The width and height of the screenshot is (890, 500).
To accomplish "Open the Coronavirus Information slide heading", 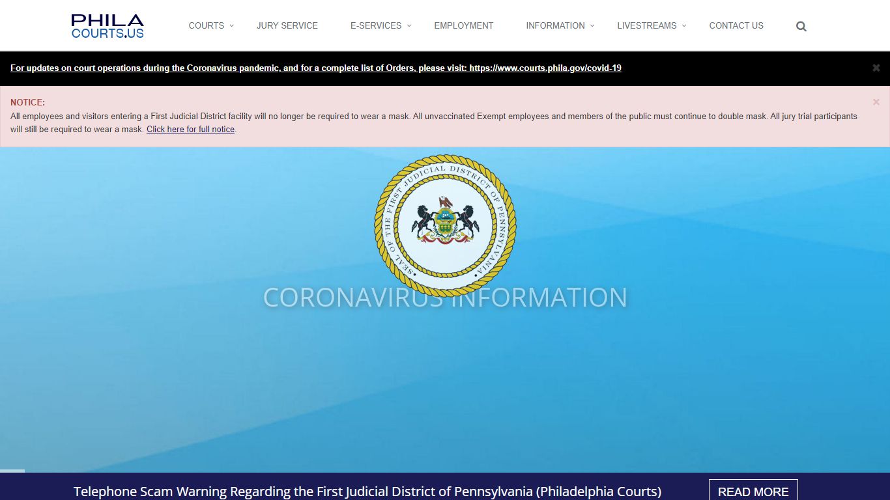I will coord(445,297).
